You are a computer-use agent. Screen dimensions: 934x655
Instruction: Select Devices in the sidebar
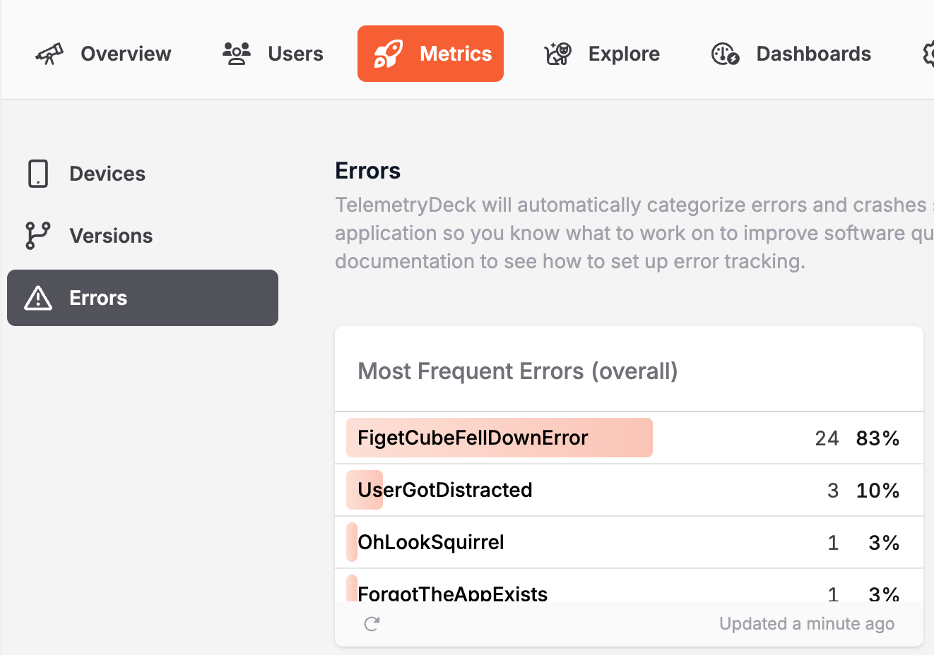click(x=107, y=174)
